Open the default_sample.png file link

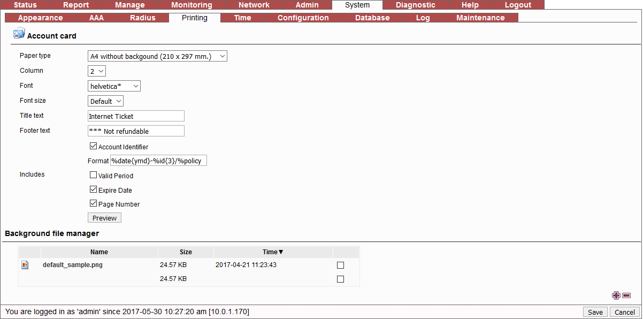coord(73,265)
